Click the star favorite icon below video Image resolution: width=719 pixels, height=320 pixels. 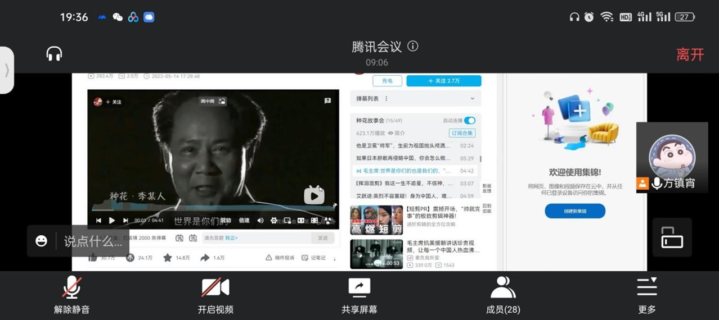167,258
